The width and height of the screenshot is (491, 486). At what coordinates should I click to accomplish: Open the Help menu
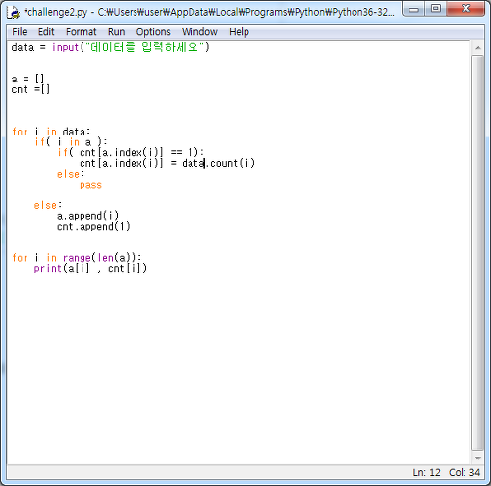click(x=239, y=32)
